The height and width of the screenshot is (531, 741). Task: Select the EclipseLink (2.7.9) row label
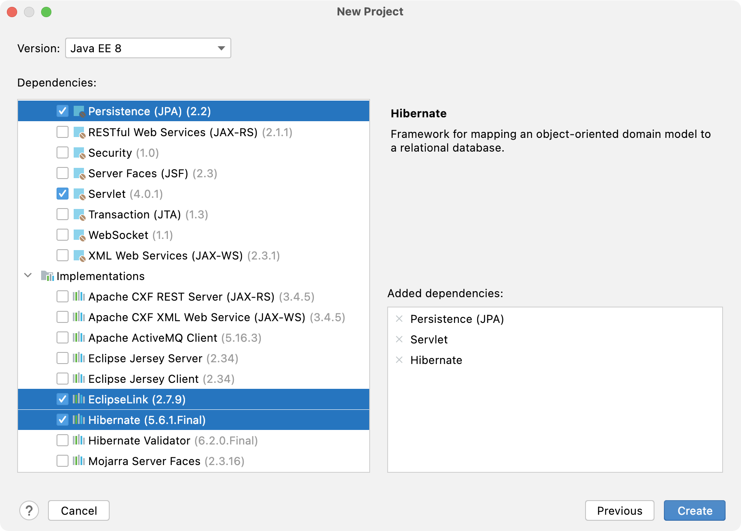coord(137,400)
